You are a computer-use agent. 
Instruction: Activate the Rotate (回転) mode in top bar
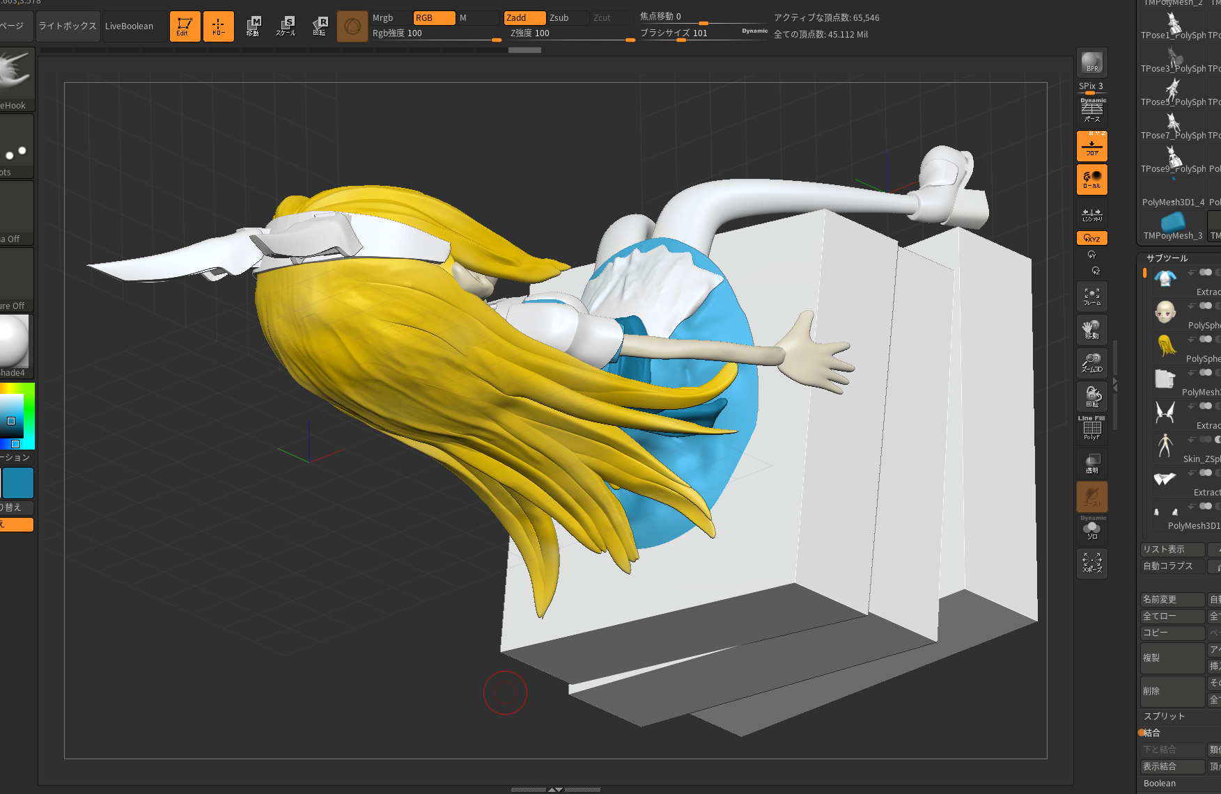pyautogui.click(x=319, y=26)
